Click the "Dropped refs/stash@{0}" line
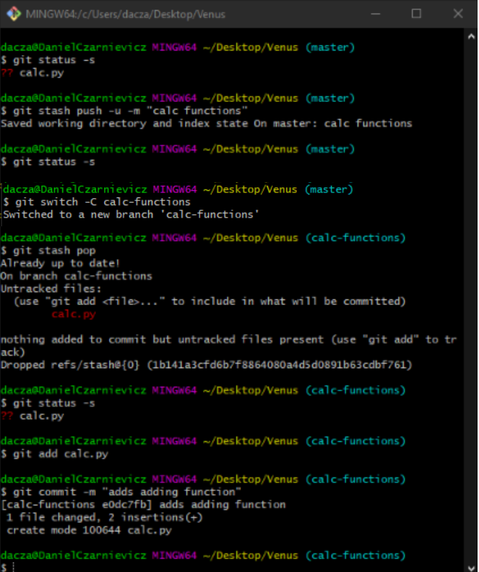Image resolution: width=479 pixels, height=572 pixels. coord(206,365)
